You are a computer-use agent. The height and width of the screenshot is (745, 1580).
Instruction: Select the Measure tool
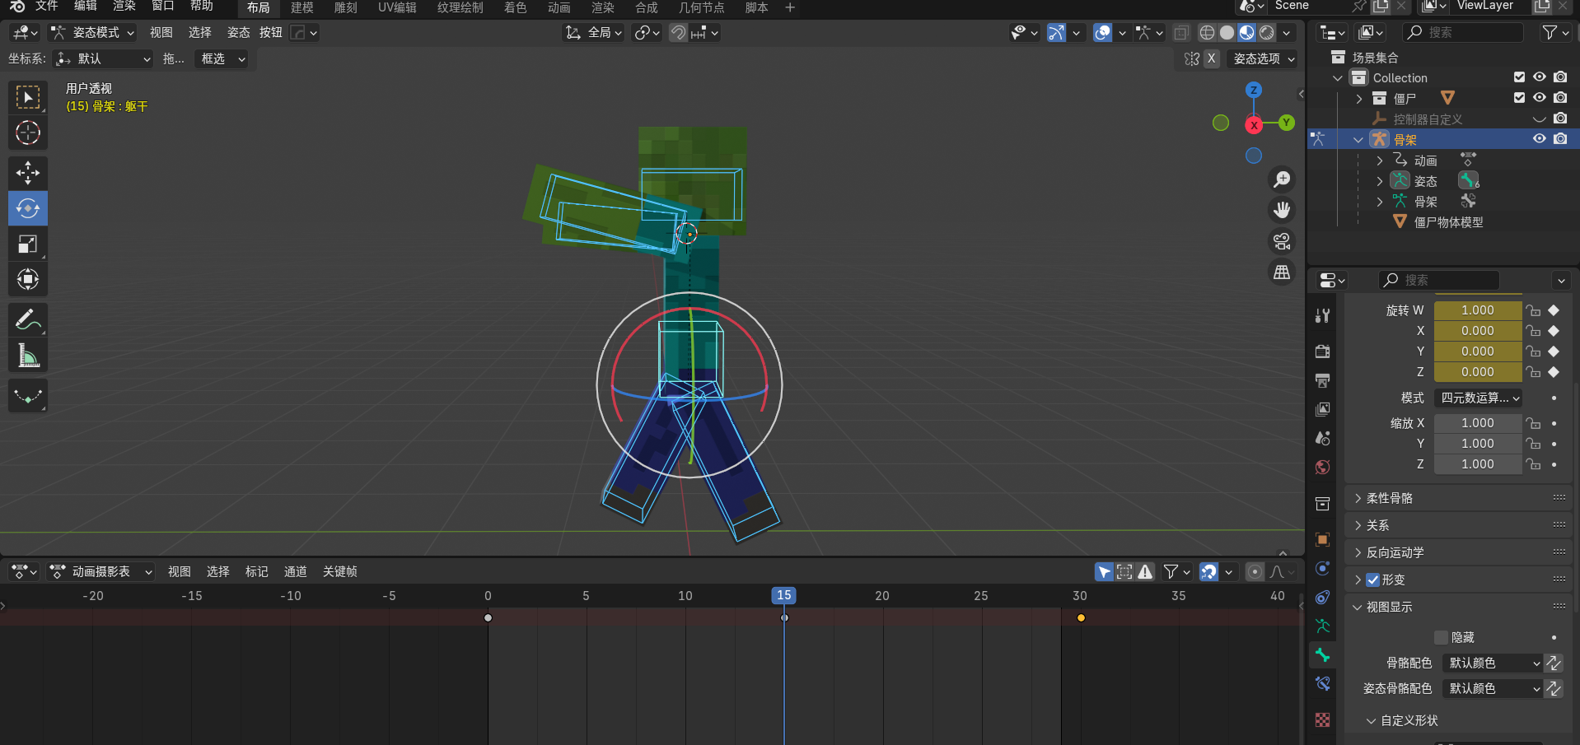tap(28, 356)
